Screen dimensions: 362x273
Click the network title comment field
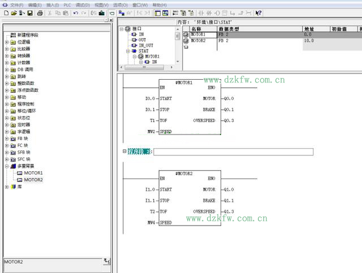(x=232, y=151)
